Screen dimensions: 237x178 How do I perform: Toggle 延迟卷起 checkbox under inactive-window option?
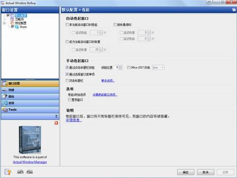pos(73,32)
